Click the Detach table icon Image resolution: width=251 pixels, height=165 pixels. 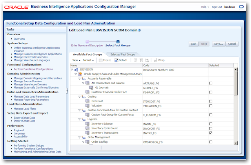116,60
